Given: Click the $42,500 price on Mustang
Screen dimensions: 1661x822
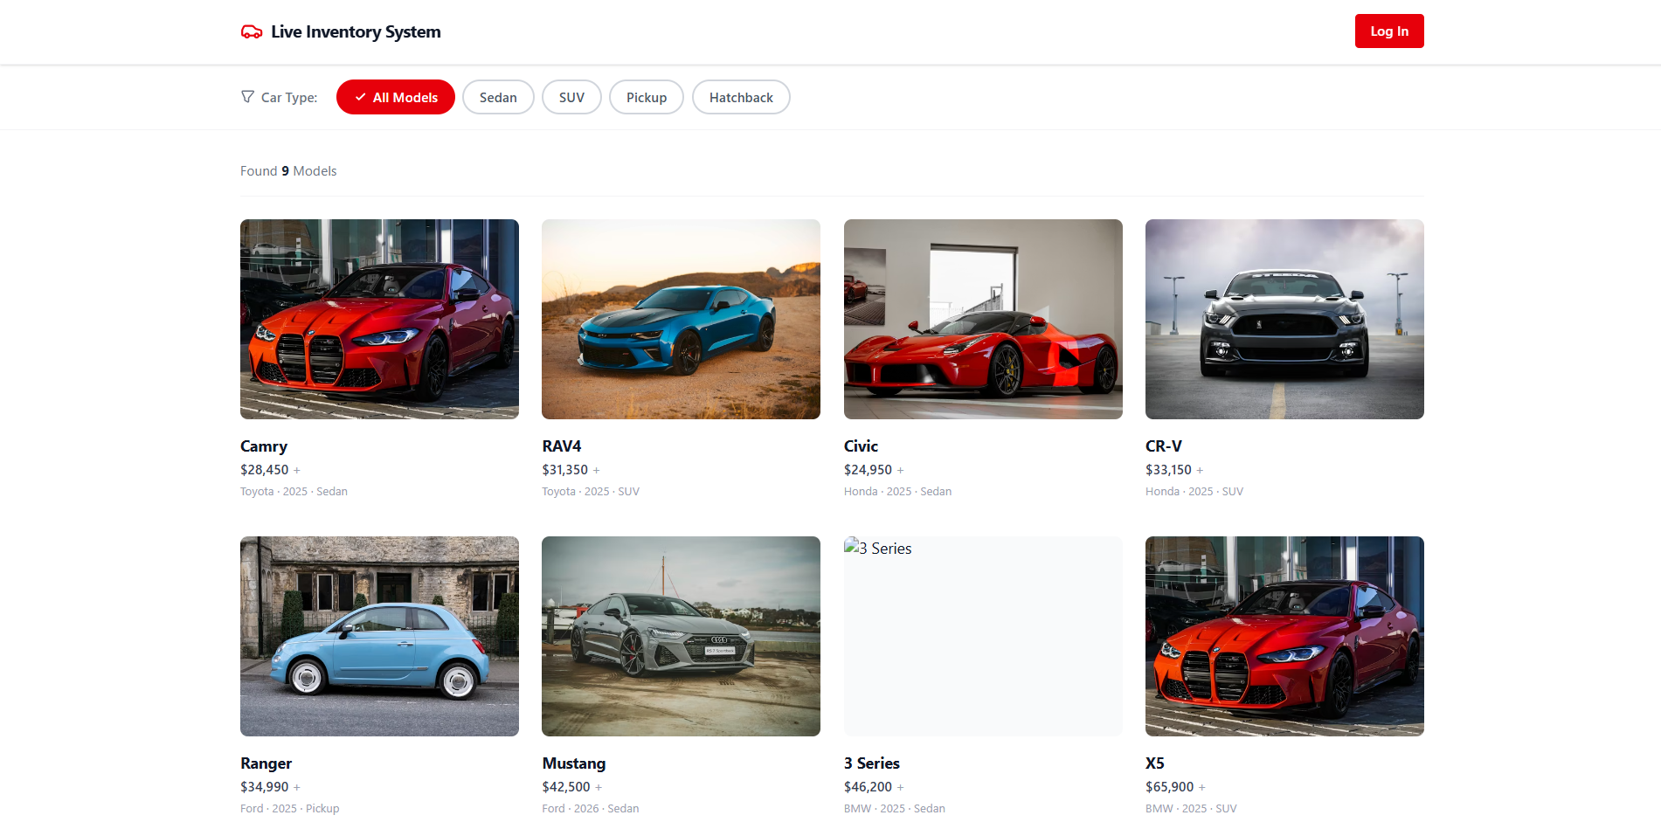Looking at the screenshot, I should point(566,787).
